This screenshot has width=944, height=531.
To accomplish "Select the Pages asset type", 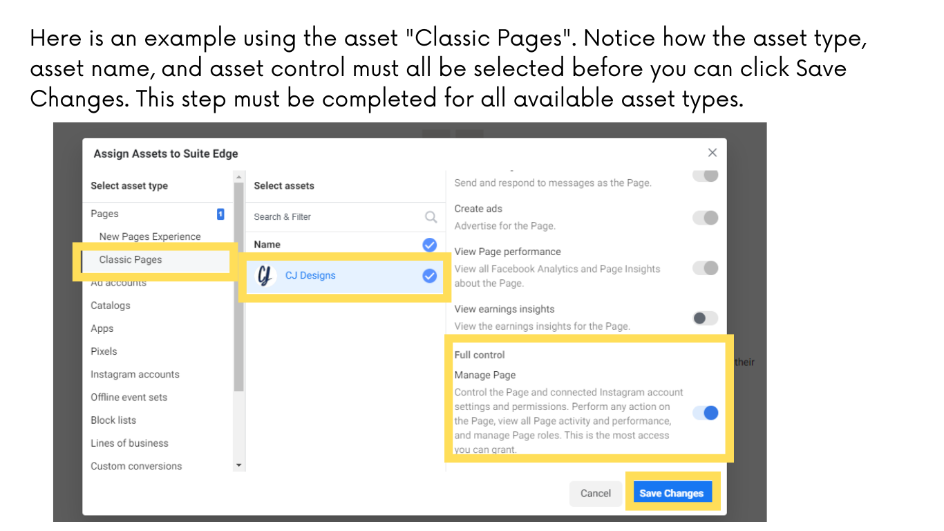I will [x=104, y=214].
